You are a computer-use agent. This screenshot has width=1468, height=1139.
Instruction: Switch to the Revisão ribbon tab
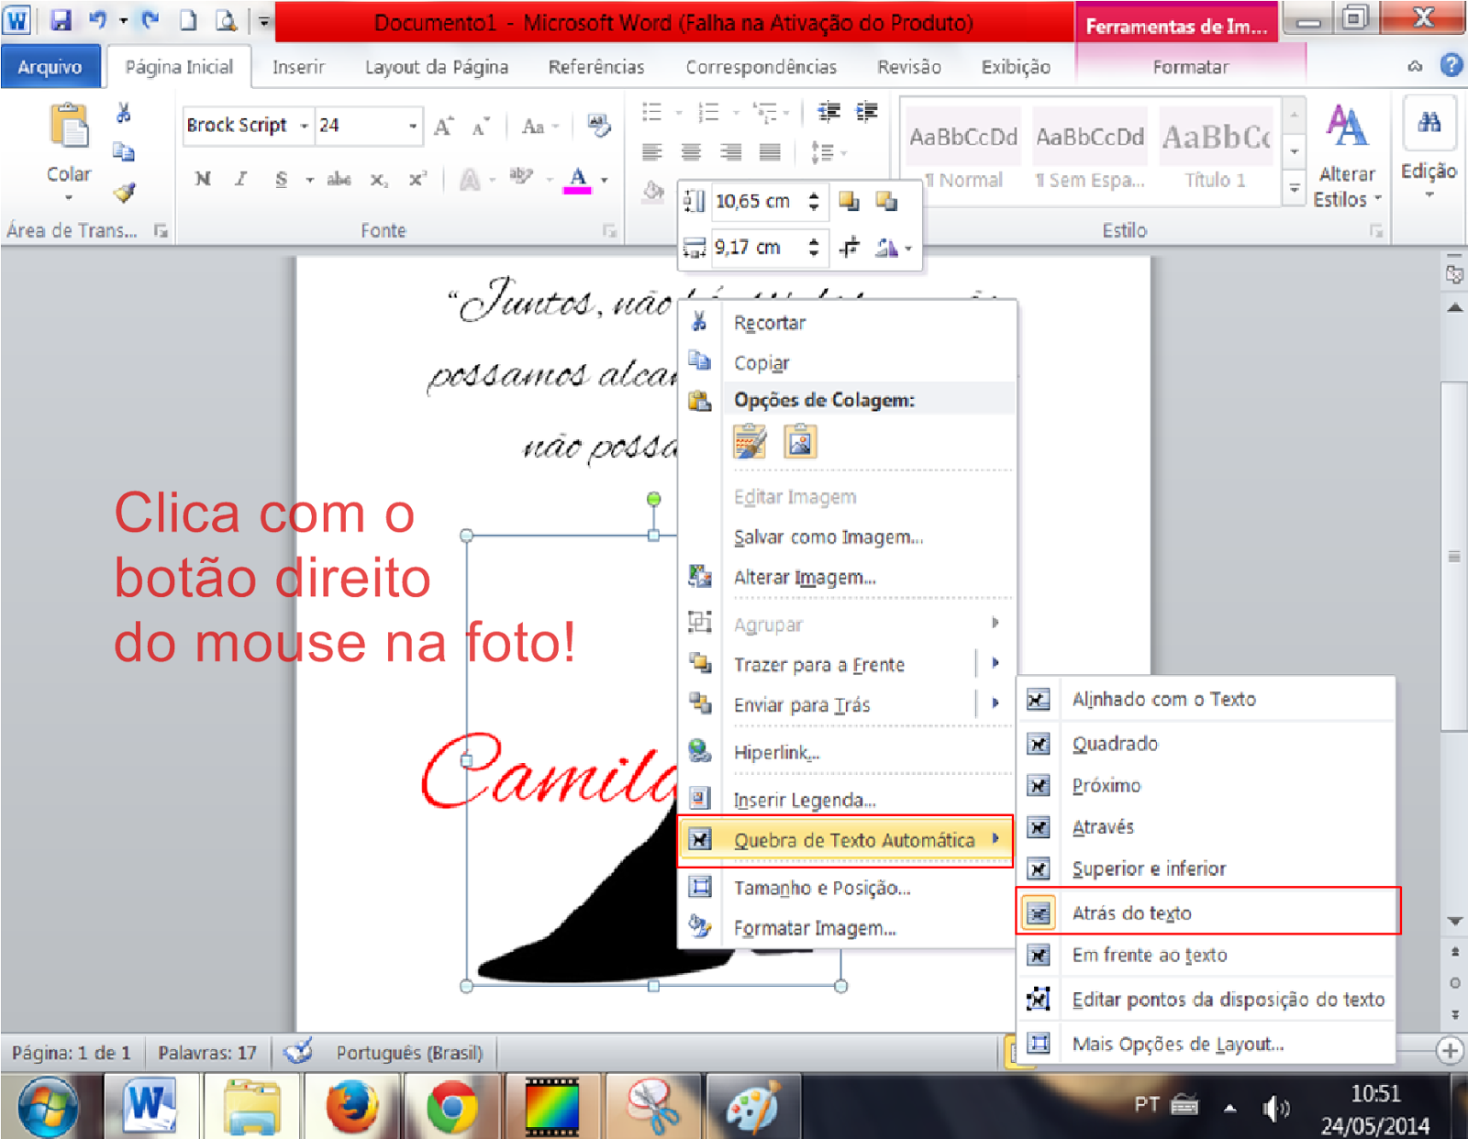point(909,66)
